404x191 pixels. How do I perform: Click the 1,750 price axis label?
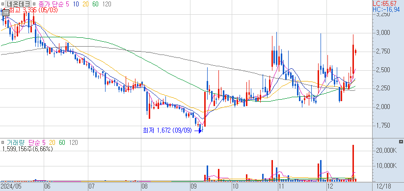(x=383, y=126)
